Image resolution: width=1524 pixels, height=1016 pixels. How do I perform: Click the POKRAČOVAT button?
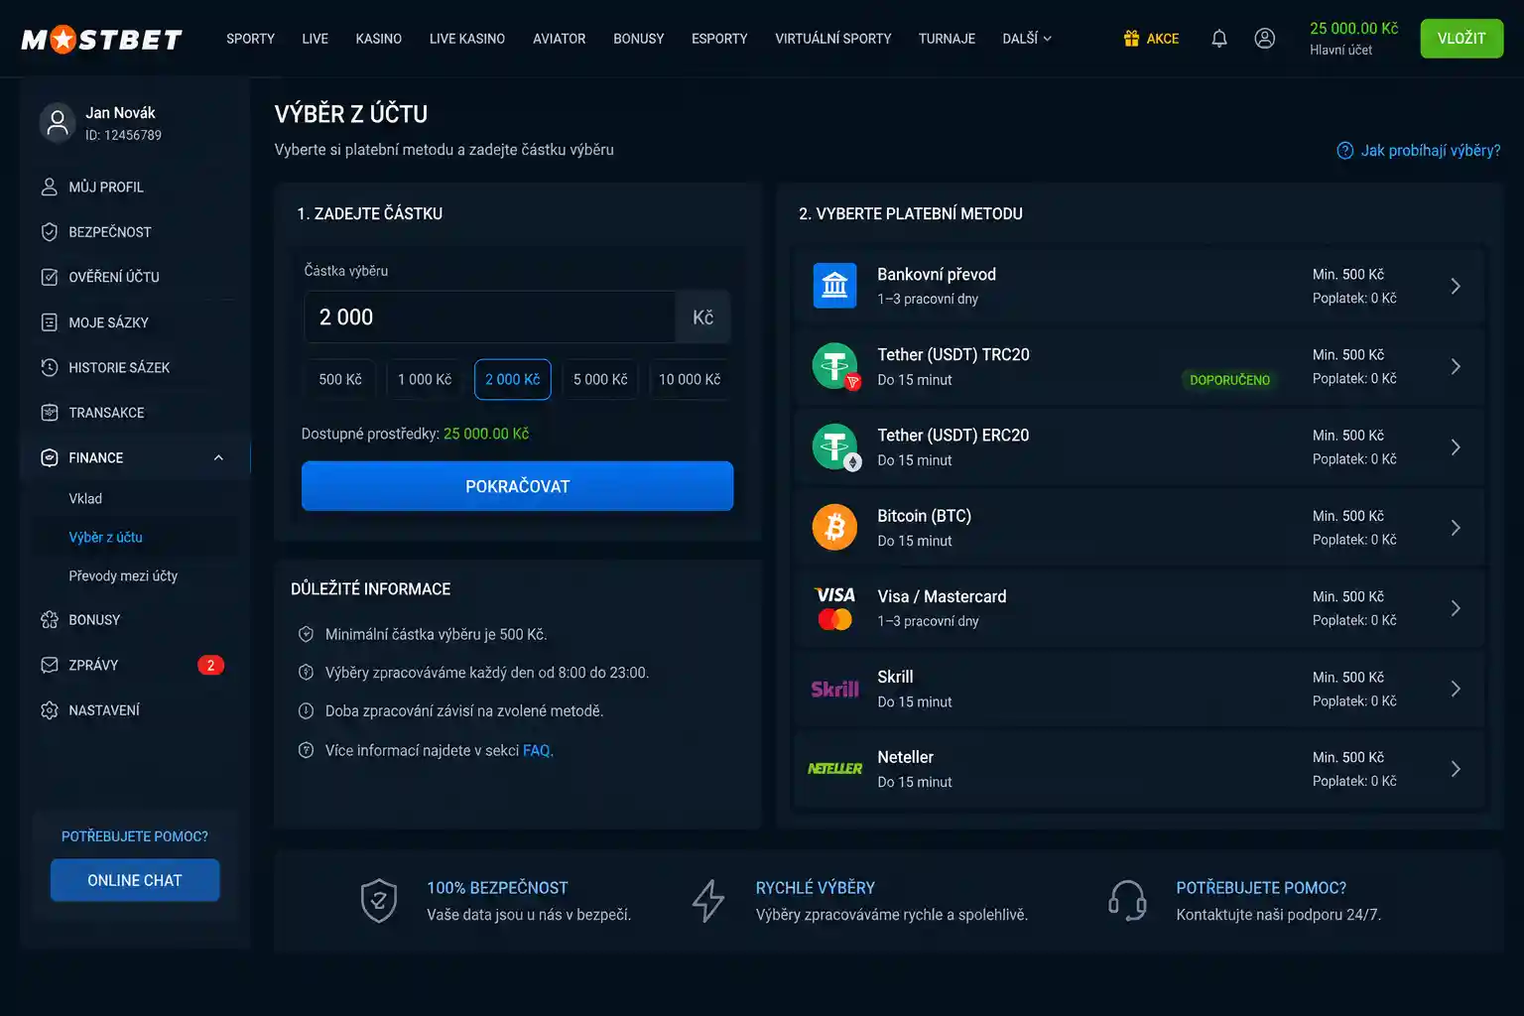click(x=517, y=486)
